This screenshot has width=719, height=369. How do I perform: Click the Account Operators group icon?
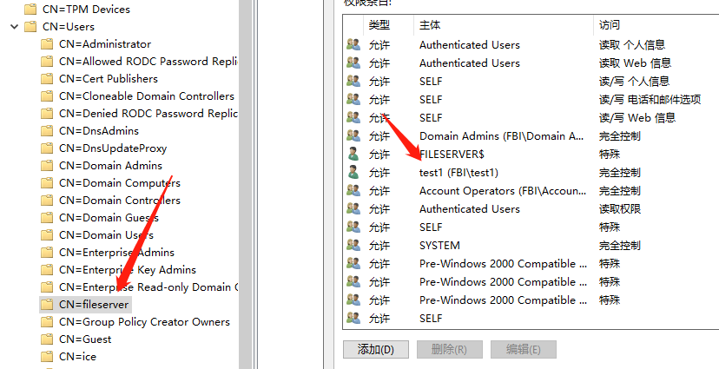click(353, 191)
